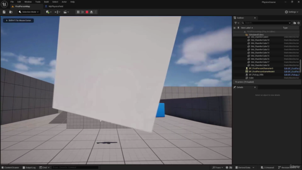302x170 pixels.
Task: Open the edit link for BP_FirstPersonCharacter0
Action: [292, 68]
